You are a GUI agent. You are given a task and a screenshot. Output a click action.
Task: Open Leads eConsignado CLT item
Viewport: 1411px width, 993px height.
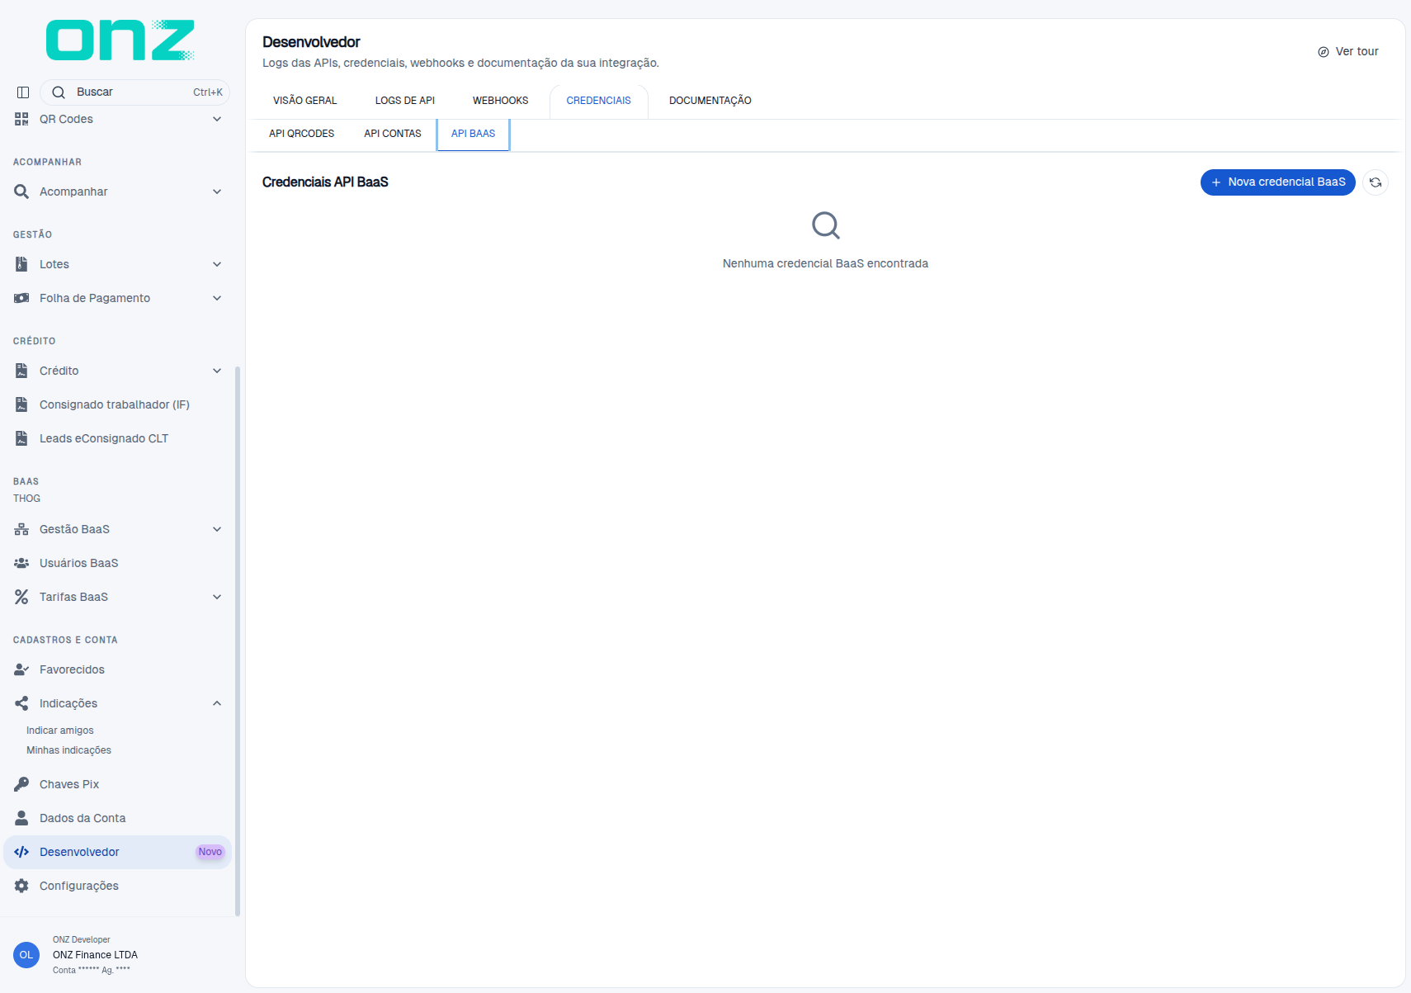pyautogui.click(x=117, y=438)
